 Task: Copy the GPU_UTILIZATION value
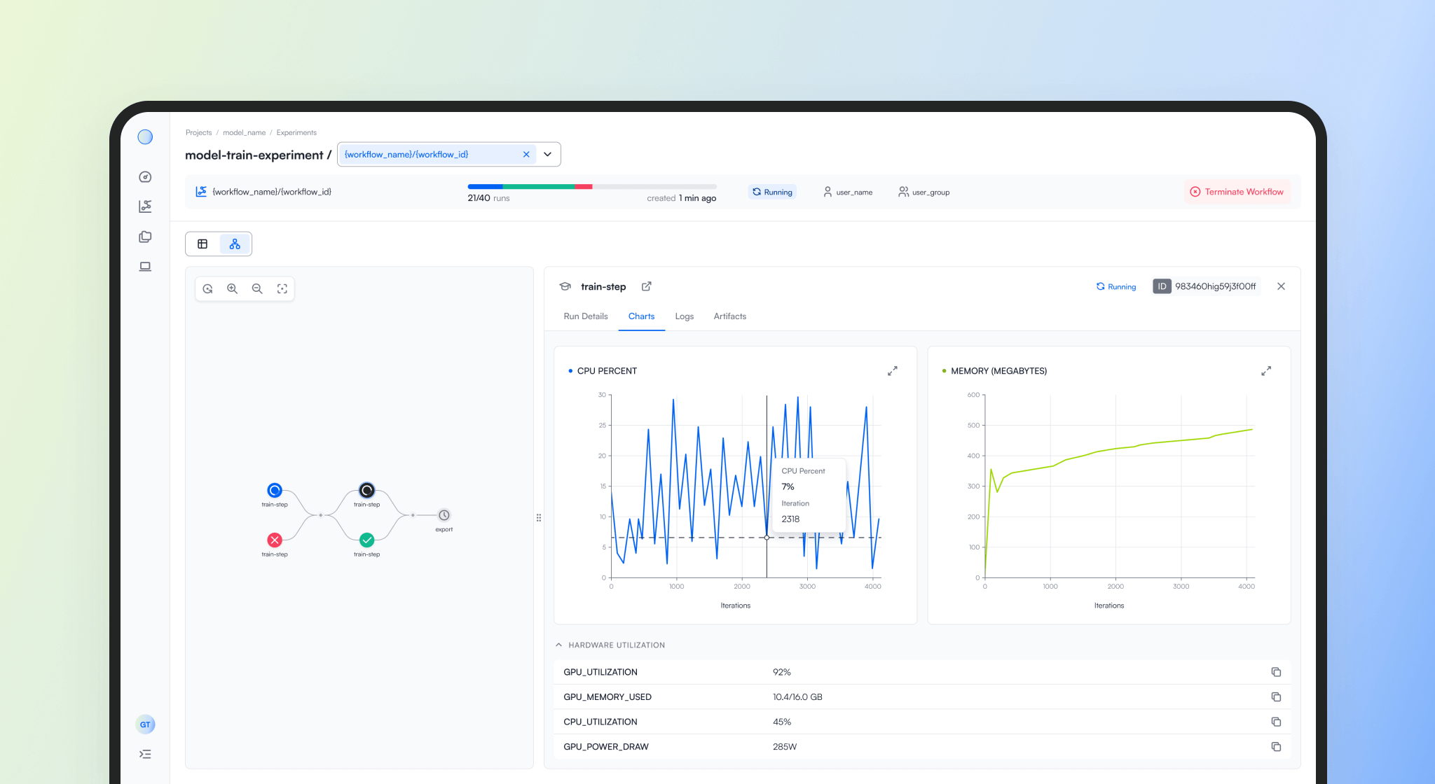click(1276, 671)
